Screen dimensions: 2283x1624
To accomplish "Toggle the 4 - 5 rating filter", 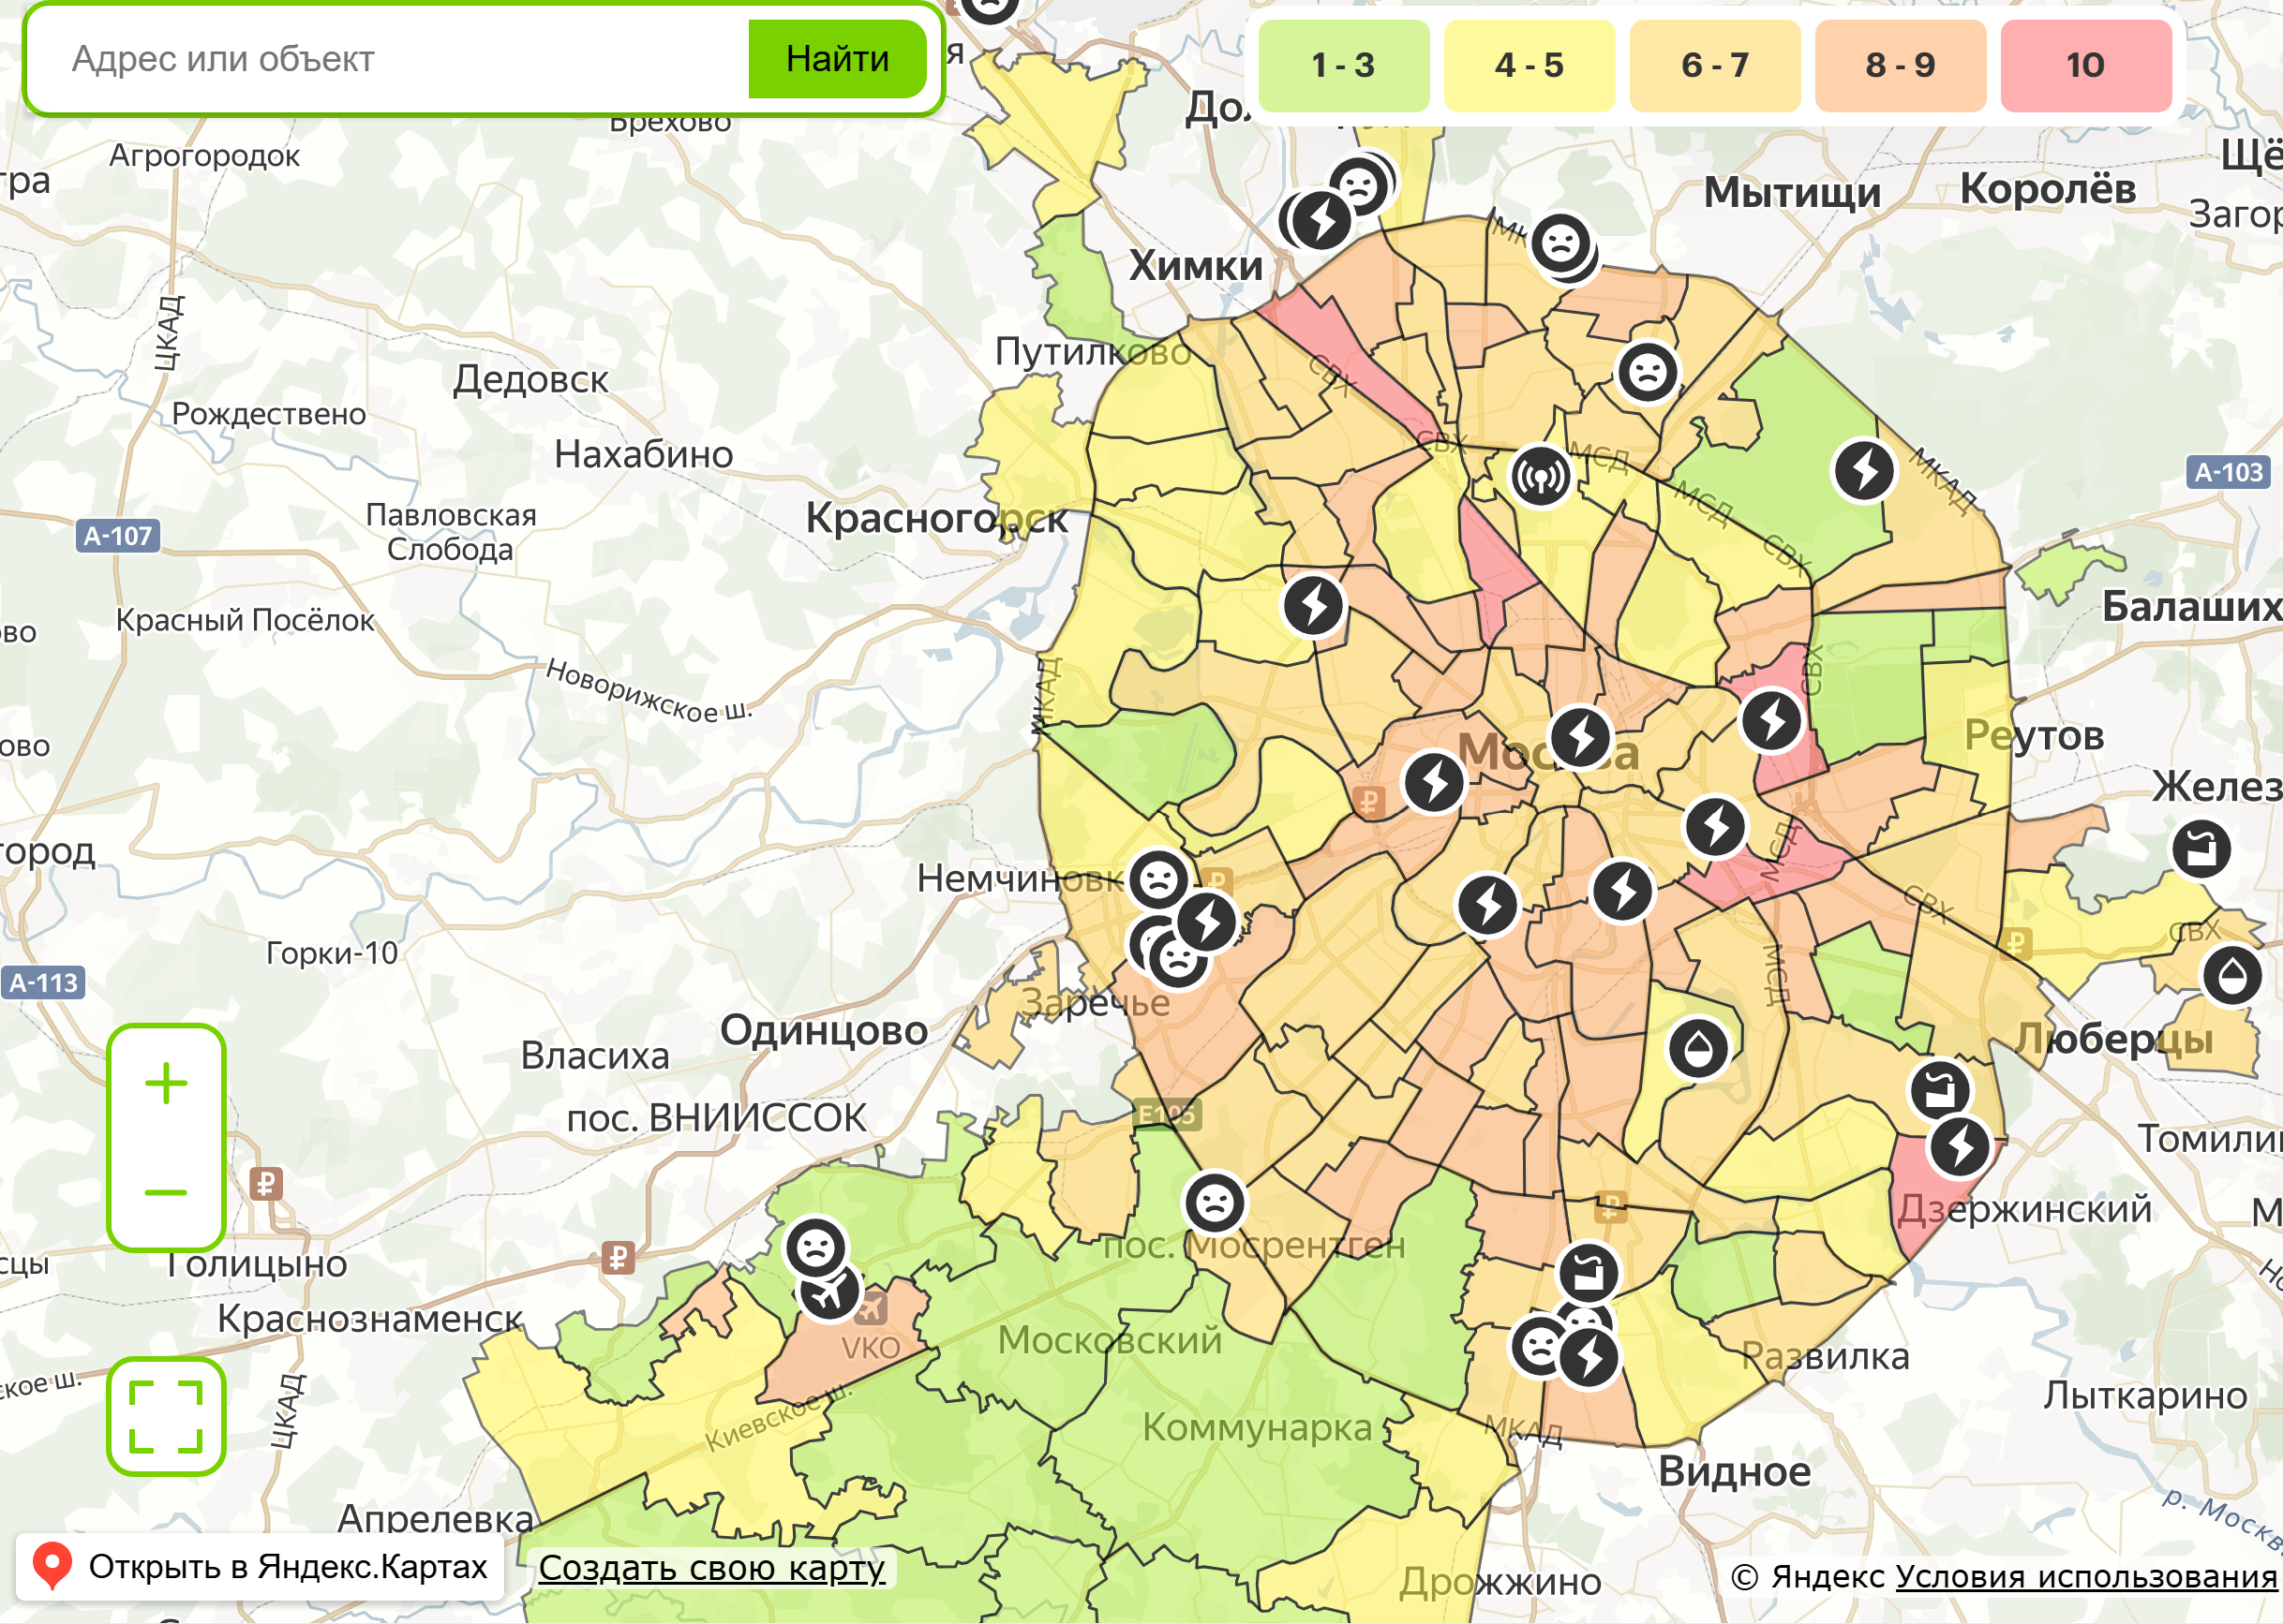I will point(1529,66).
